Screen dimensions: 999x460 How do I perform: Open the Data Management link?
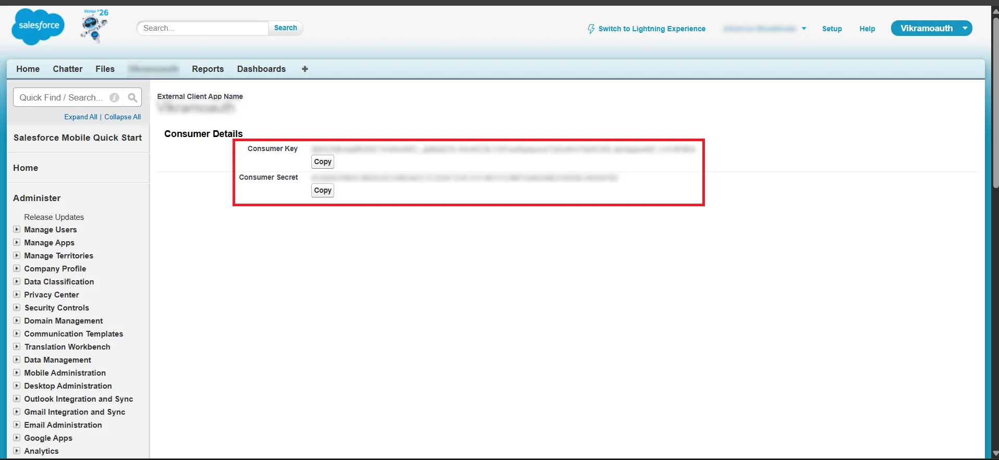tap(57, 359)
